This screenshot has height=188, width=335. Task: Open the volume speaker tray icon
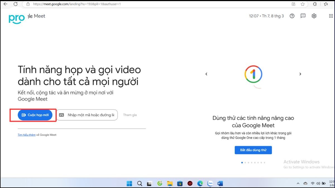click(x=318, y=183)
